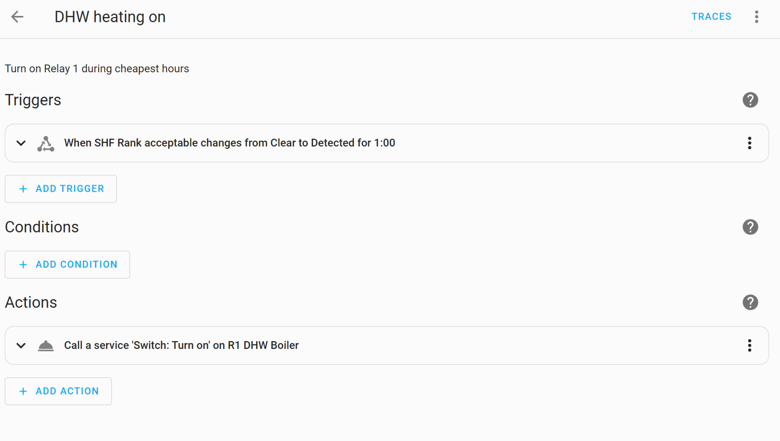This screenshot has width=780, height=441.
Task: Expand the SHF Rank acceptable trigger
Action: point(21,143)
